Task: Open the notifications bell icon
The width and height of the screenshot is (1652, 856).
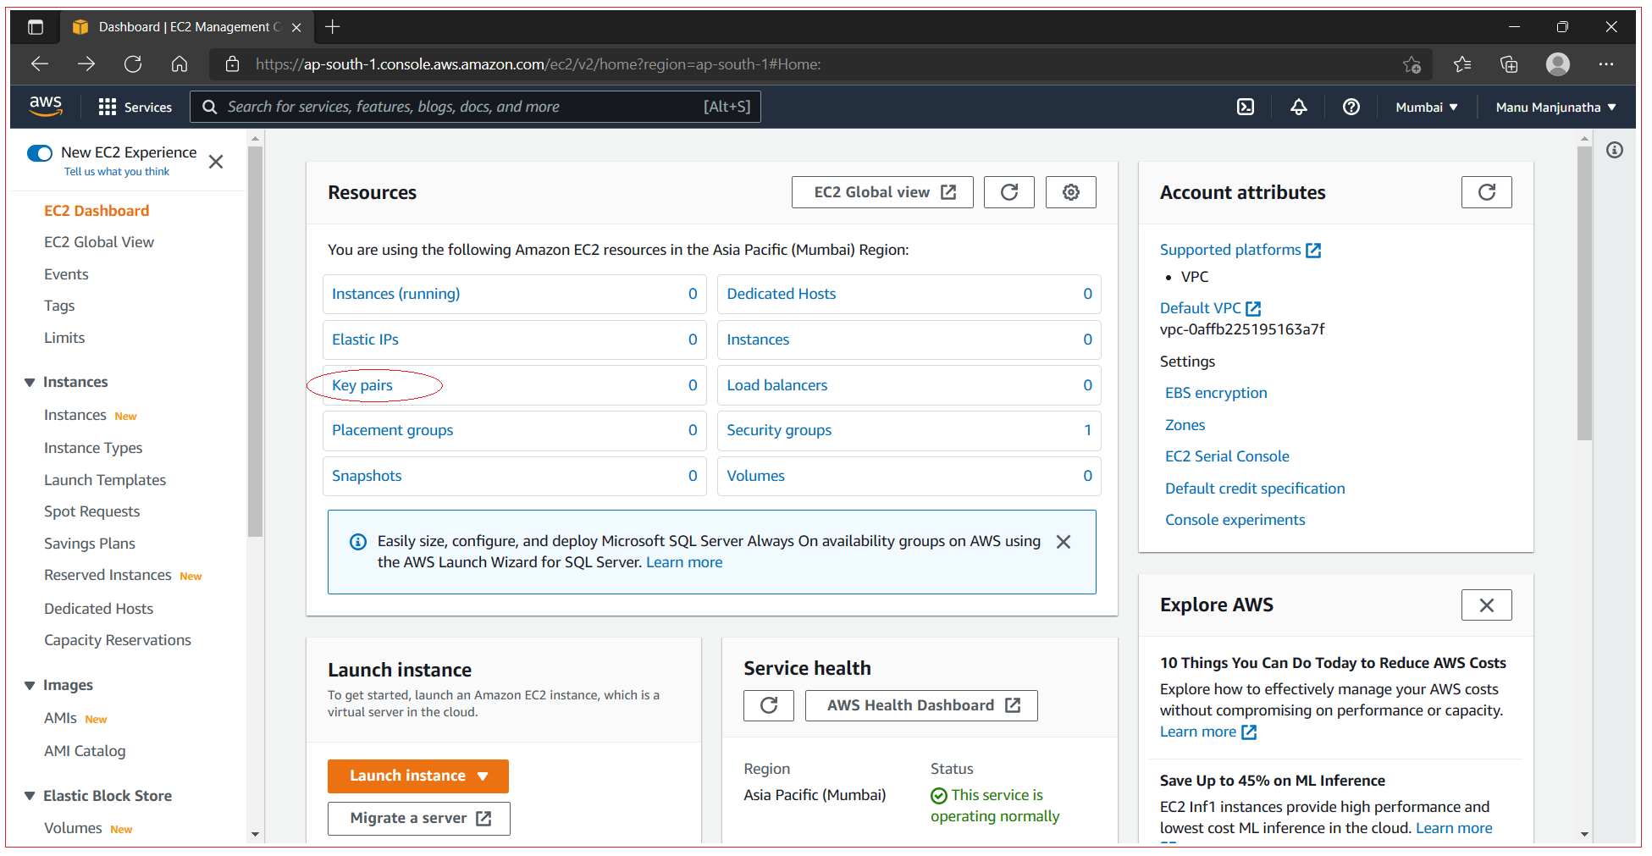Action: (x=1298, y=107)
